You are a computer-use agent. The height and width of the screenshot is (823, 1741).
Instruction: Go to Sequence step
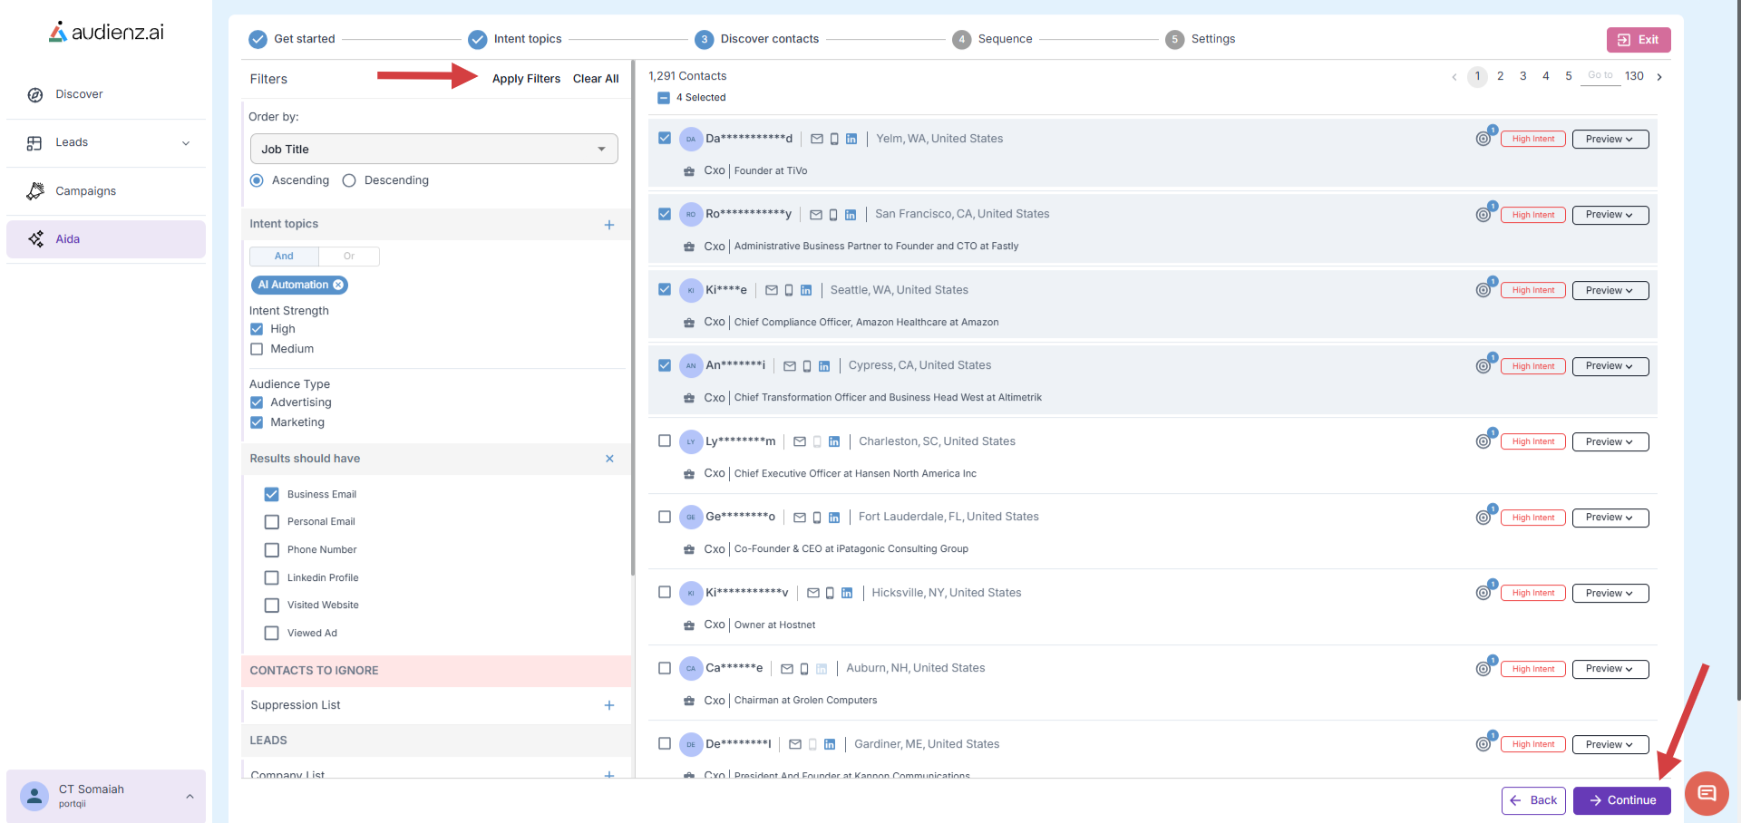click(993, 39)
